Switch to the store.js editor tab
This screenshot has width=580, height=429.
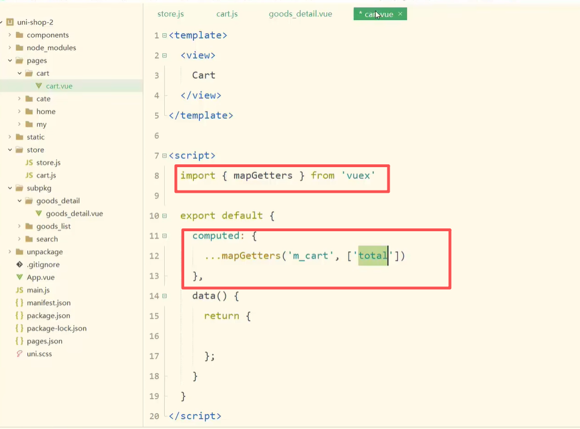170,14
